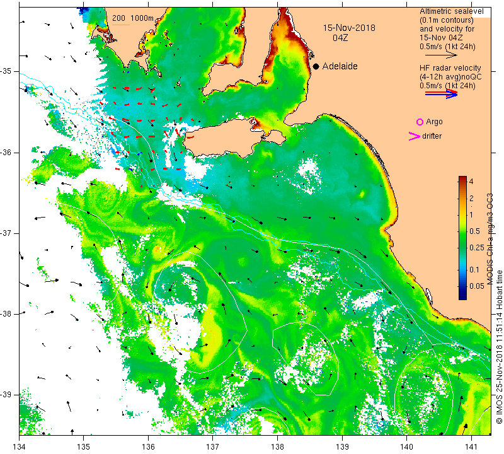Click the latitude axis label -35
Viewport: 504px width, 454px height.
[6, 71]
